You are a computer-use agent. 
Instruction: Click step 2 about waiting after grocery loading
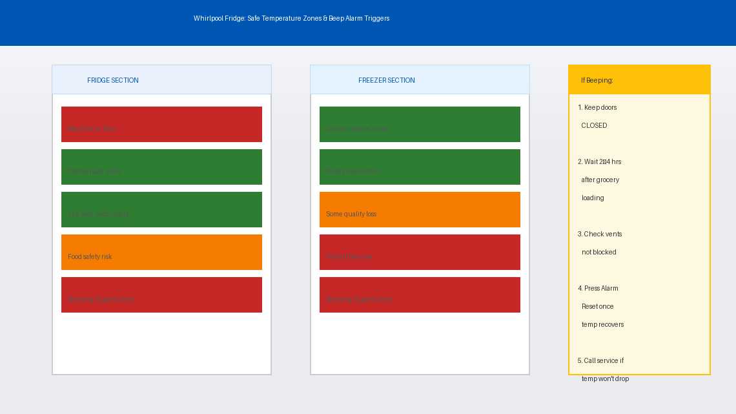(600, 180)
